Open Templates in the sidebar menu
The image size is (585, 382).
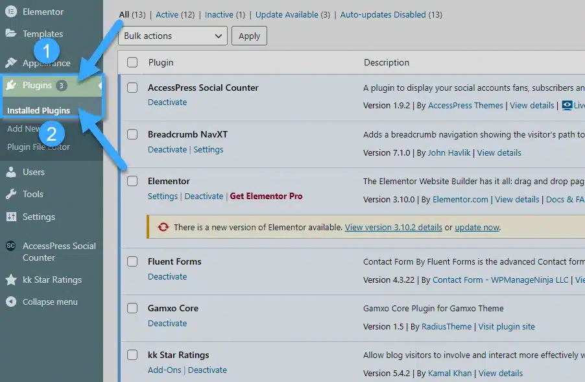pyautogui.click(x=43, y=34)
